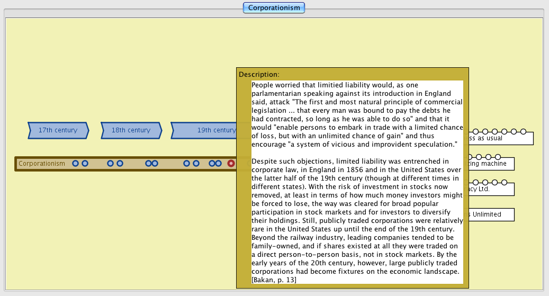The width and height of the screenshot is (549, 296).
Task: Click second-from-right circle above 'as usual' box
Action: click(x=514, y=131)
